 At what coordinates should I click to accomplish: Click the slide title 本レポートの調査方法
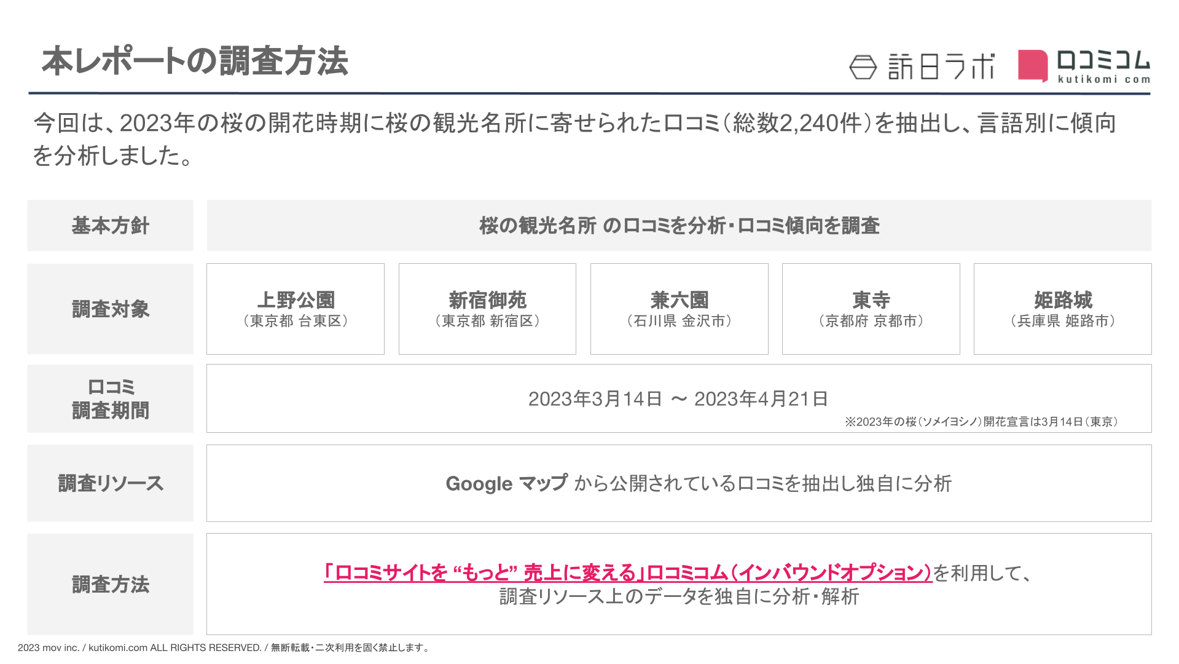tap(195, 61)
